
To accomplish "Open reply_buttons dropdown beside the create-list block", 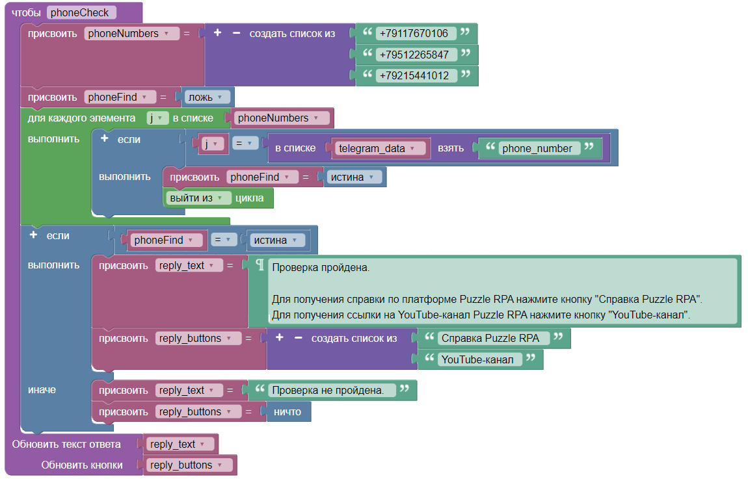I will (x=198, y=339).
